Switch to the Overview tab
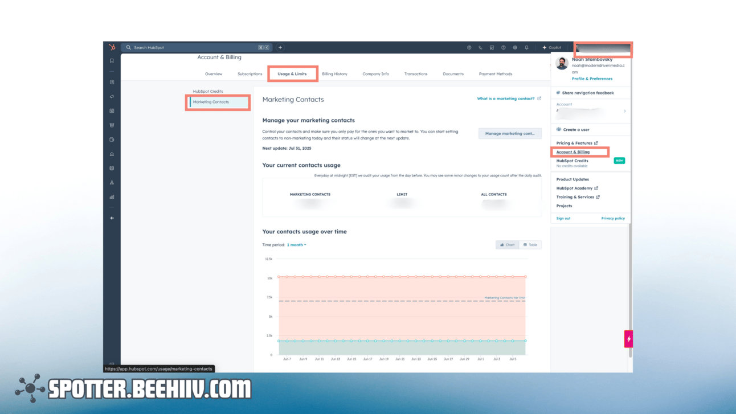The image size is (736, 414). pos(214,74)
